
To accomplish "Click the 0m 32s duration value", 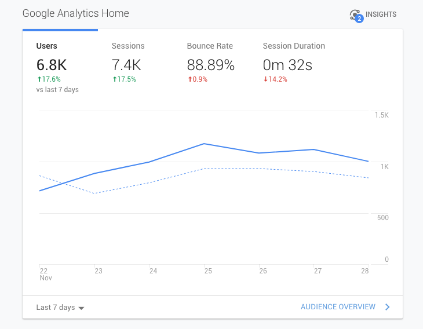I will coord(287,65).
